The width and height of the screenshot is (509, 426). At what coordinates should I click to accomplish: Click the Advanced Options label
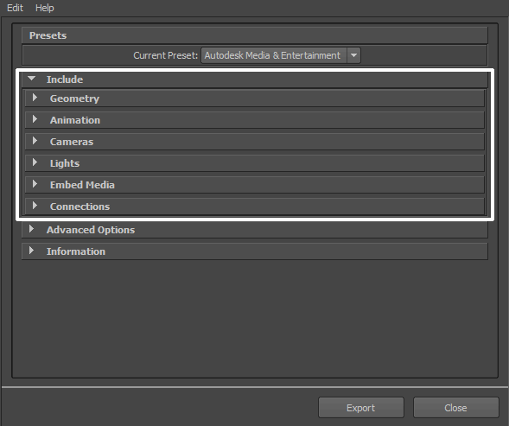pyautogui.click(x=91, y=230)
